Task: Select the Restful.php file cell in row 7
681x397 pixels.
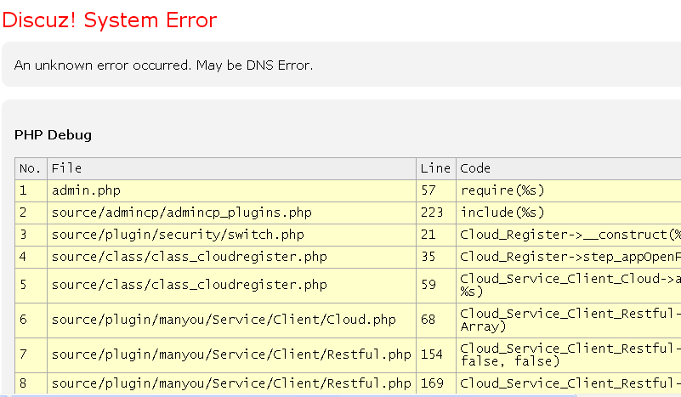Action: [x=231, y=354]
